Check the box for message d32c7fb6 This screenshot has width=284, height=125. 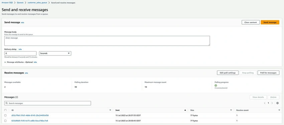(x=5, y=115)
